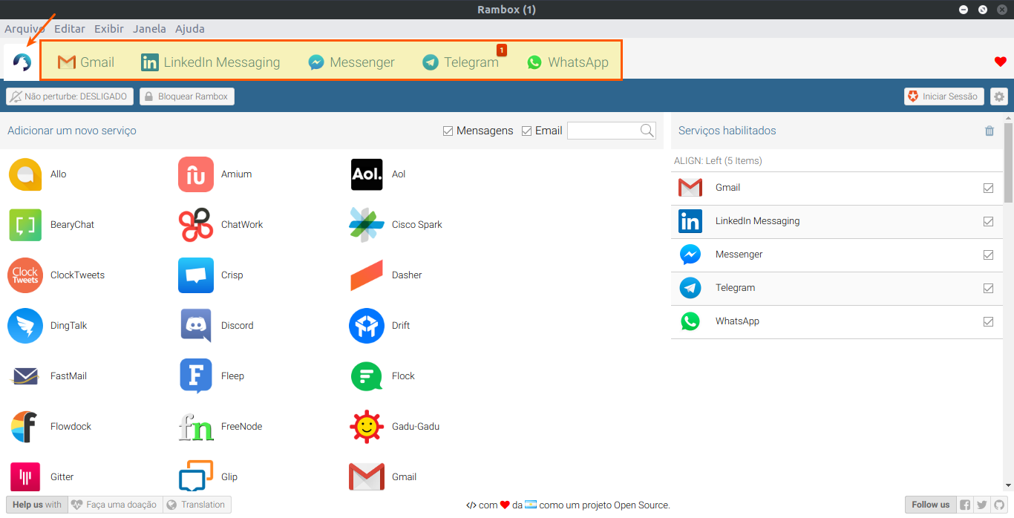Click the Help us with label
The width and height of the screenshot is (1014, 518).
pyautogui.click(x=37, y=505)
